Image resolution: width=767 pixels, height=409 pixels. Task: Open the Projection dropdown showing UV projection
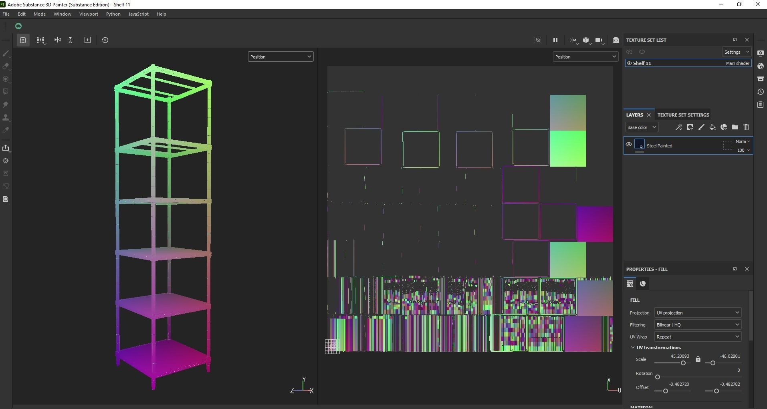[x=698, y=313]
